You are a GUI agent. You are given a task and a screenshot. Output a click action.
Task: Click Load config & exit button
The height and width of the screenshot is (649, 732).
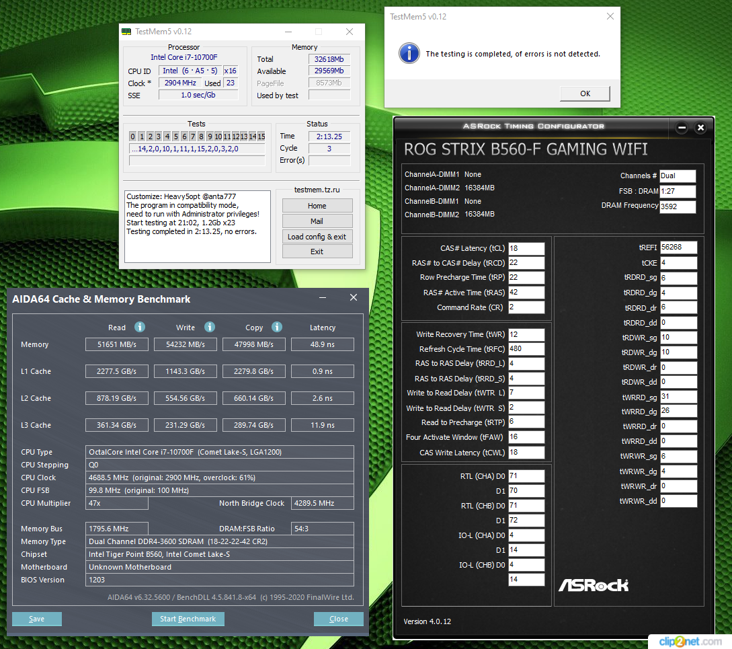317,237
